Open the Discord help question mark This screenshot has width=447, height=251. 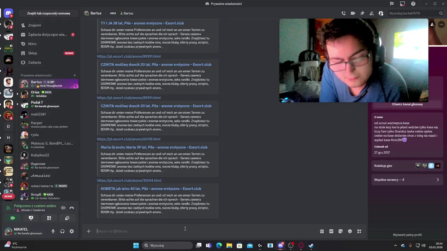point(413,4)
